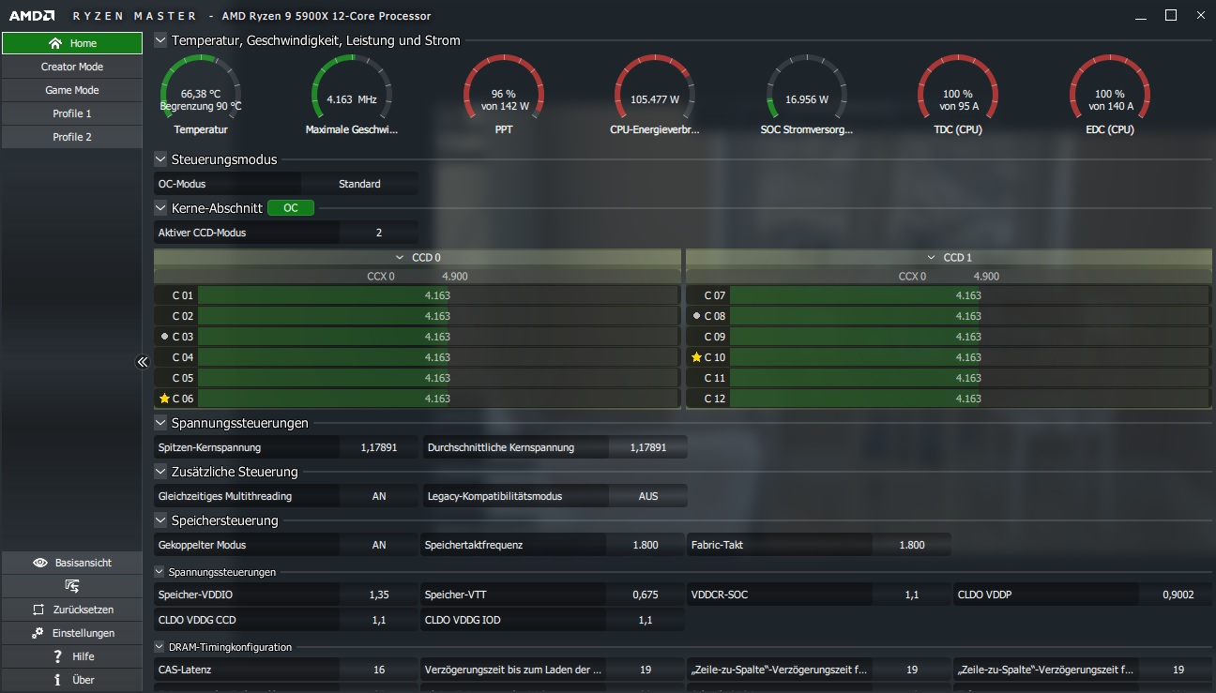Select the Home tab label
The image size is (1216, 693).
click(x=84, y=43)
